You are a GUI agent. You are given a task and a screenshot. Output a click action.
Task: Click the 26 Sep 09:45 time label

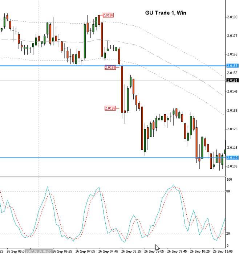tap(177, 251)
